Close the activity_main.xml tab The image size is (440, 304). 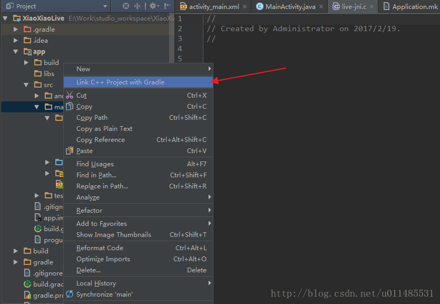point(245,6)
